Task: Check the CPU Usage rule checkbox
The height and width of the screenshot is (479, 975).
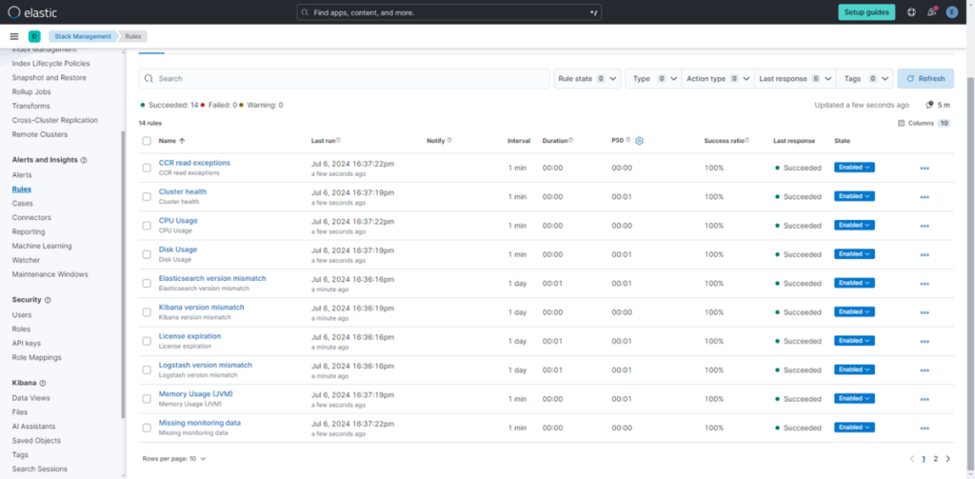Action: click(x=147, y=225)
